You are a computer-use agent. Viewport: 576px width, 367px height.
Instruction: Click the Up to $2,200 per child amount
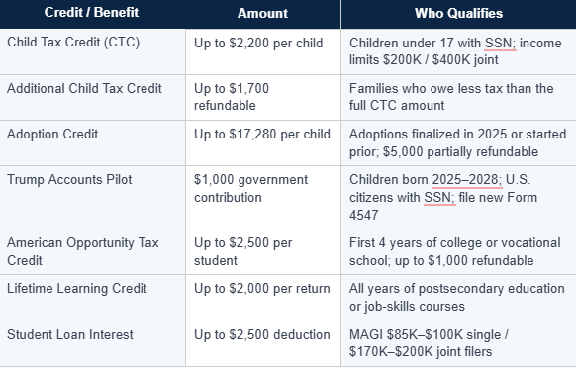(x=258, y=44)
